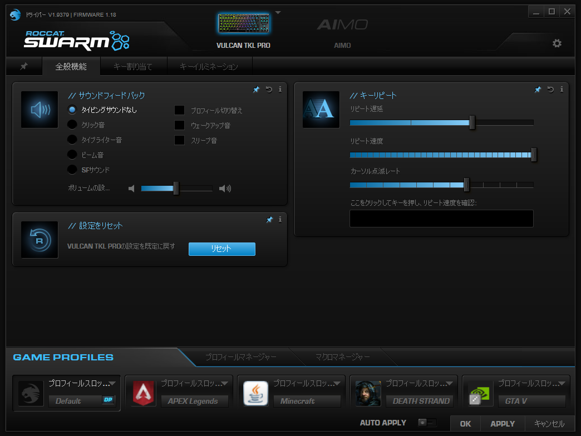Click the key repeat AA icon
Viewport: 581px width, 436px height.
point(321,110)
